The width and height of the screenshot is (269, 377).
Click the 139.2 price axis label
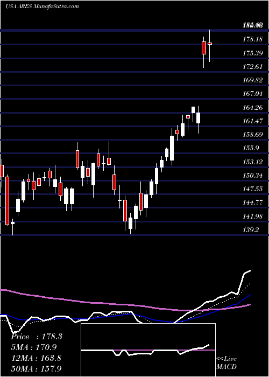[251, 230]
